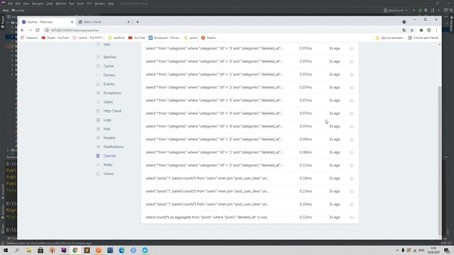This screenshot has width=454, height=255.
Task: Open the Gates section in Telescope sidebar
Action: [108, 102]
